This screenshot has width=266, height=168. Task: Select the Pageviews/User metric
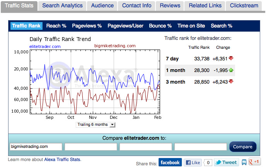point(125,26)
